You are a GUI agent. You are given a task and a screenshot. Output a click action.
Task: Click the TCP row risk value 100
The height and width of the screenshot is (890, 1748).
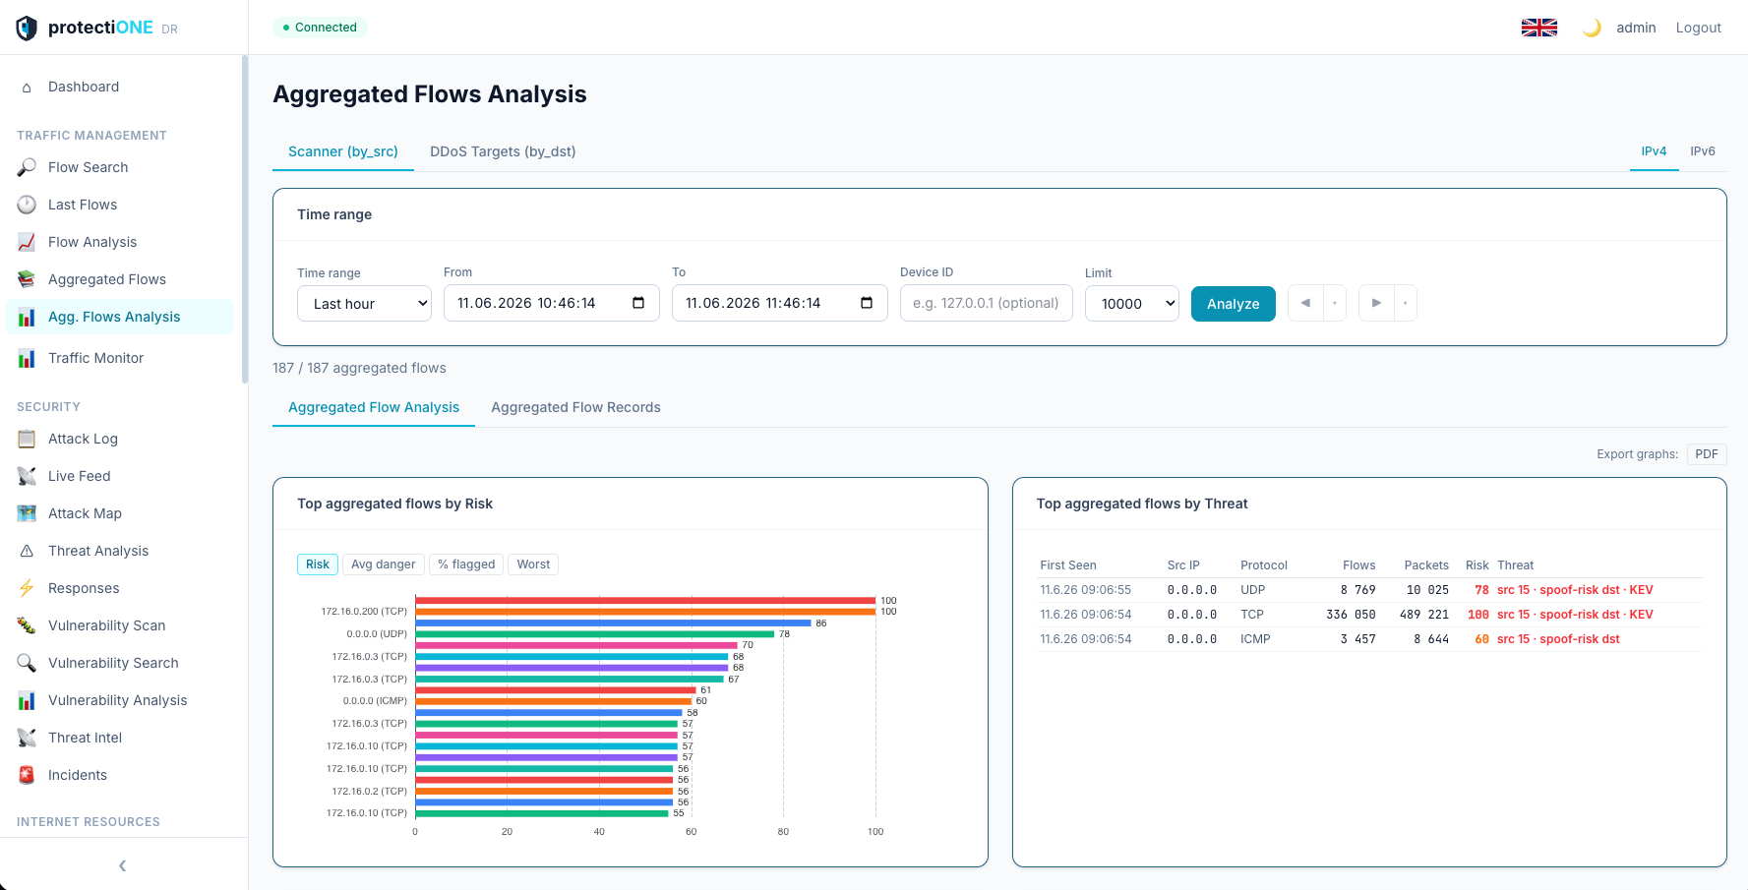pyautogui.click(x=1477, y=615)
